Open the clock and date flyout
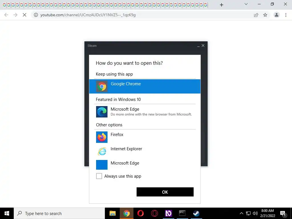Viewport: 292px width, 219px height. point(267,213)
